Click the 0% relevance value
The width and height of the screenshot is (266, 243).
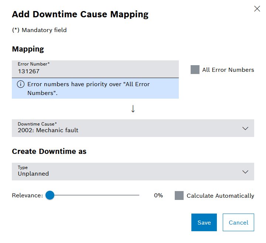(x=158, y=195)
